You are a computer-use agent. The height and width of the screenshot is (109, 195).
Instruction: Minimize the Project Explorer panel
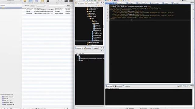101,3
